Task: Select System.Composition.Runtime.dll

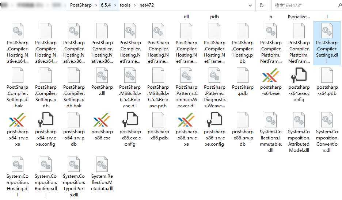Action: coord(46,177)
